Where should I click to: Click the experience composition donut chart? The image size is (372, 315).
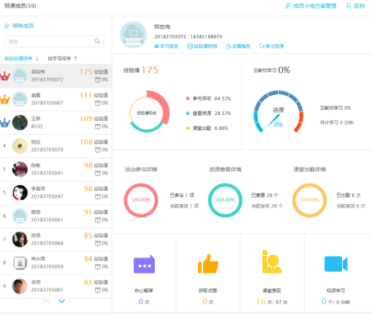149,112
